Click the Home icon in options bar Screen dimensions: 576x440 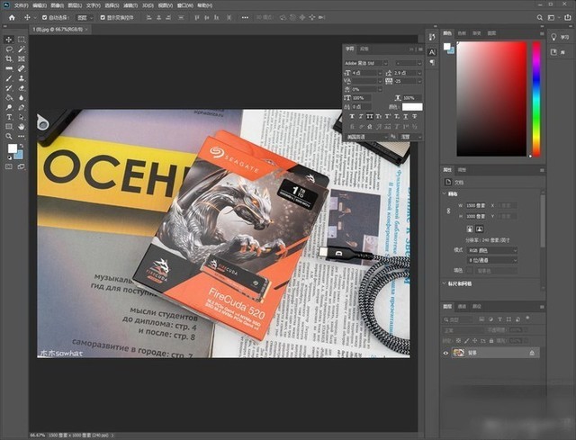click(12, 17)
